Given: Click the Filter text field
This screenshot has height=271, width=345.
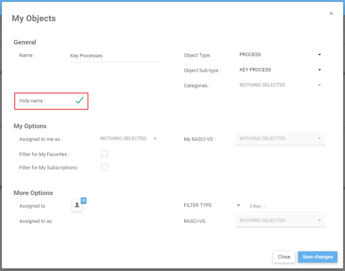Looking at the screenshot, I should pyautogui.click(x=285, y=206).
